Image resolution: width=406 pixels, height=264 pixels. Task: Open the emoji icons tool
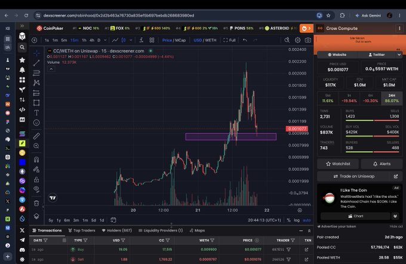point(36,122)
